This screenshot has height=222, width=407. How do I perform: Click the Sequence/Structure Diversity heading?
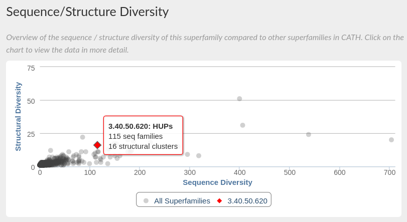coord(87,12)
